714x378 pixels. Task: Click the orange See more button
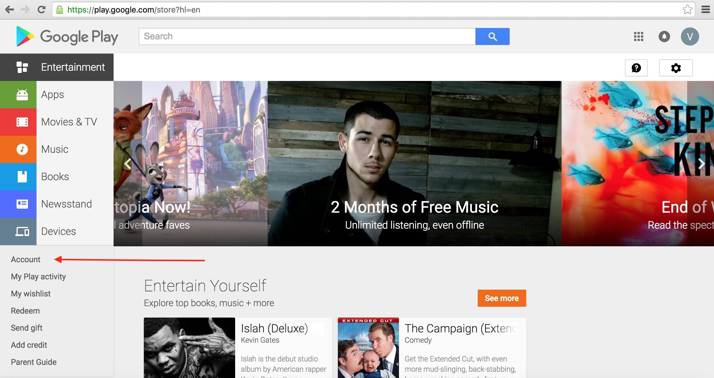[x=502, y=298]
